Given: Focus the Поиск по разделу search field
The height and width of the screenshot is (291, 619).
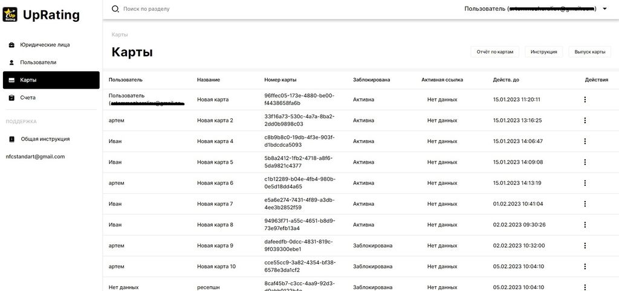Looking at the screenshot, I should pos(146,8).
